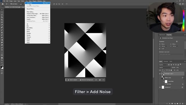Select the Pen tool
Image resolution: width=186 pixels, height=105 pixels.
(2, 48)
